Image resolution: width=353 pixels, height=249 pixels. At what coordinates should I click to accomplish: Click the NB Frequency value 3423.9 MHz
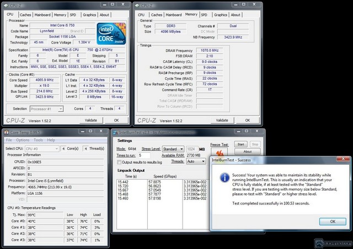coord(233,37)
